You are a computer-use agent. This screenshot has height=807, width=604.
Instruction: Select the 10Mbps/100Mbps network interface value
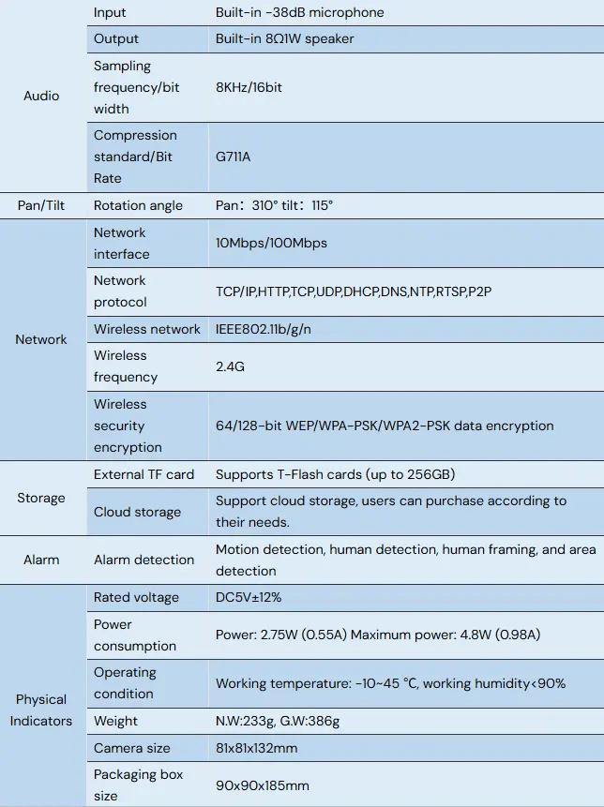click(271, 243)
